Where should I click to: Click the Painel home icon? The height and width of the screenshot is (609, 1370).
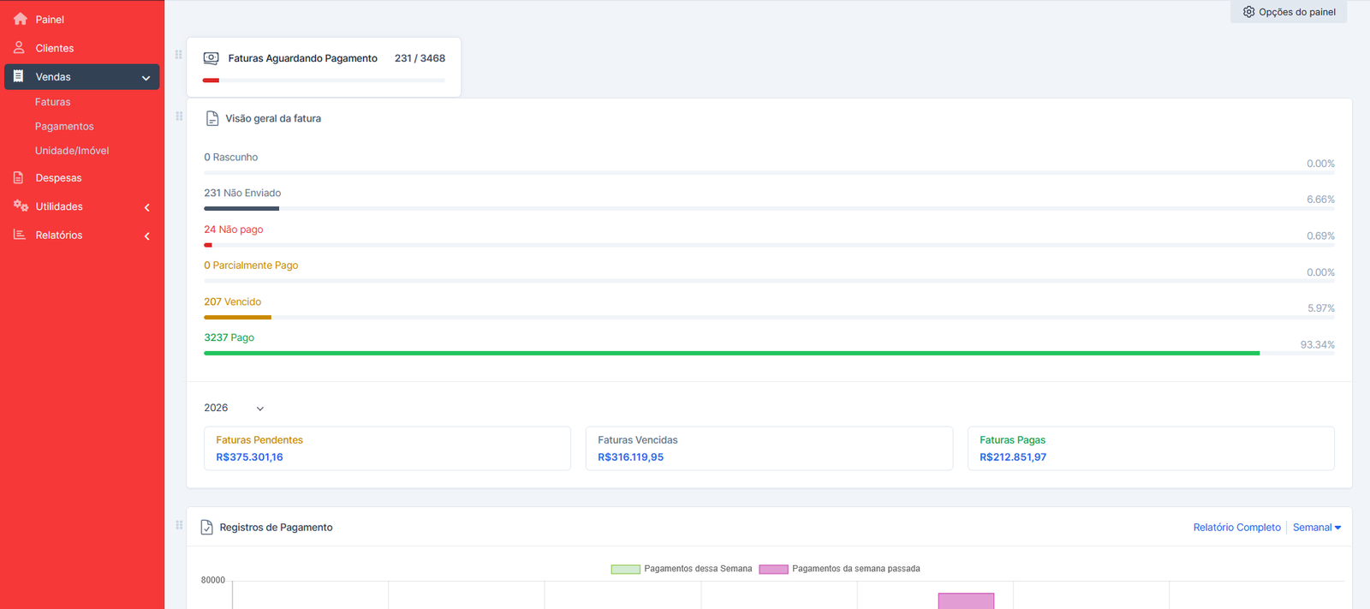[20, 19]
